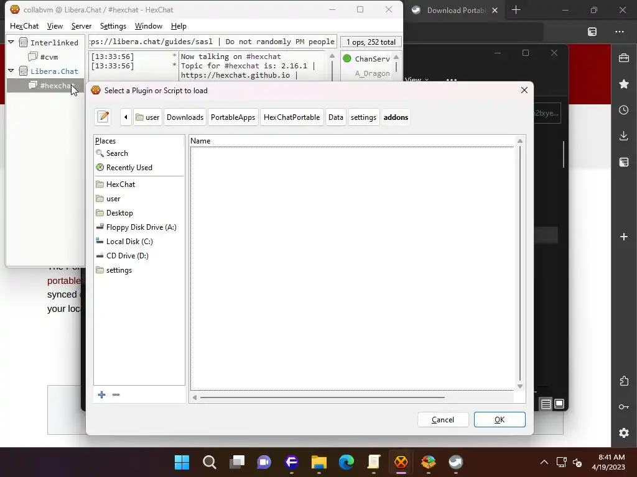This screenshot has width=637, height=477.
Task: Open browser sidebar History clock
Action: tap(623, 110)
